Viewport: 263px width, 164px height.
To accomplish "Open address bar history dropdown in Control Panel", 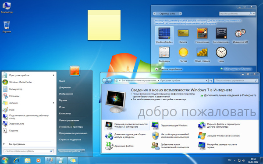I will 206,80.
